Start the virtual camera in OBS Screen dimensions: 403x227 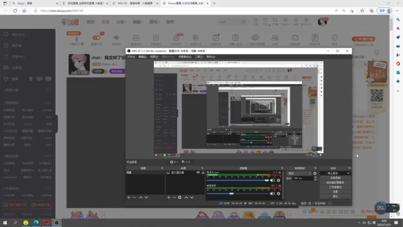[335, 183]
